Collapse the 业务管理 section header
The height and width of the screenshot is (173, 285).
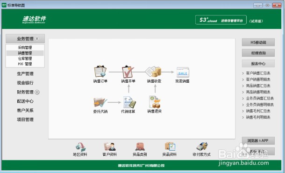[x=25, y=39]
